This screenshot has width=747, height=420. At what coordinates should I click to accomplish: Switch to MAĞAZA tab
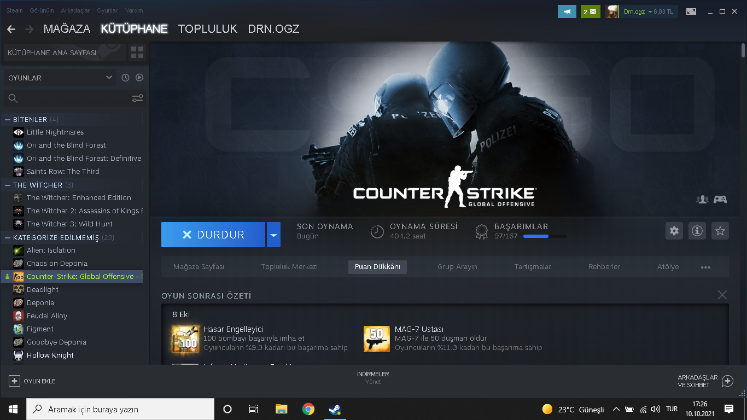tap(67, 29)
